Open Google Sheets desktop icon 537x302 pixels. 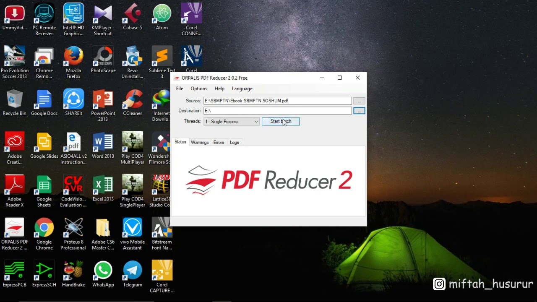(x=44, y=190)
